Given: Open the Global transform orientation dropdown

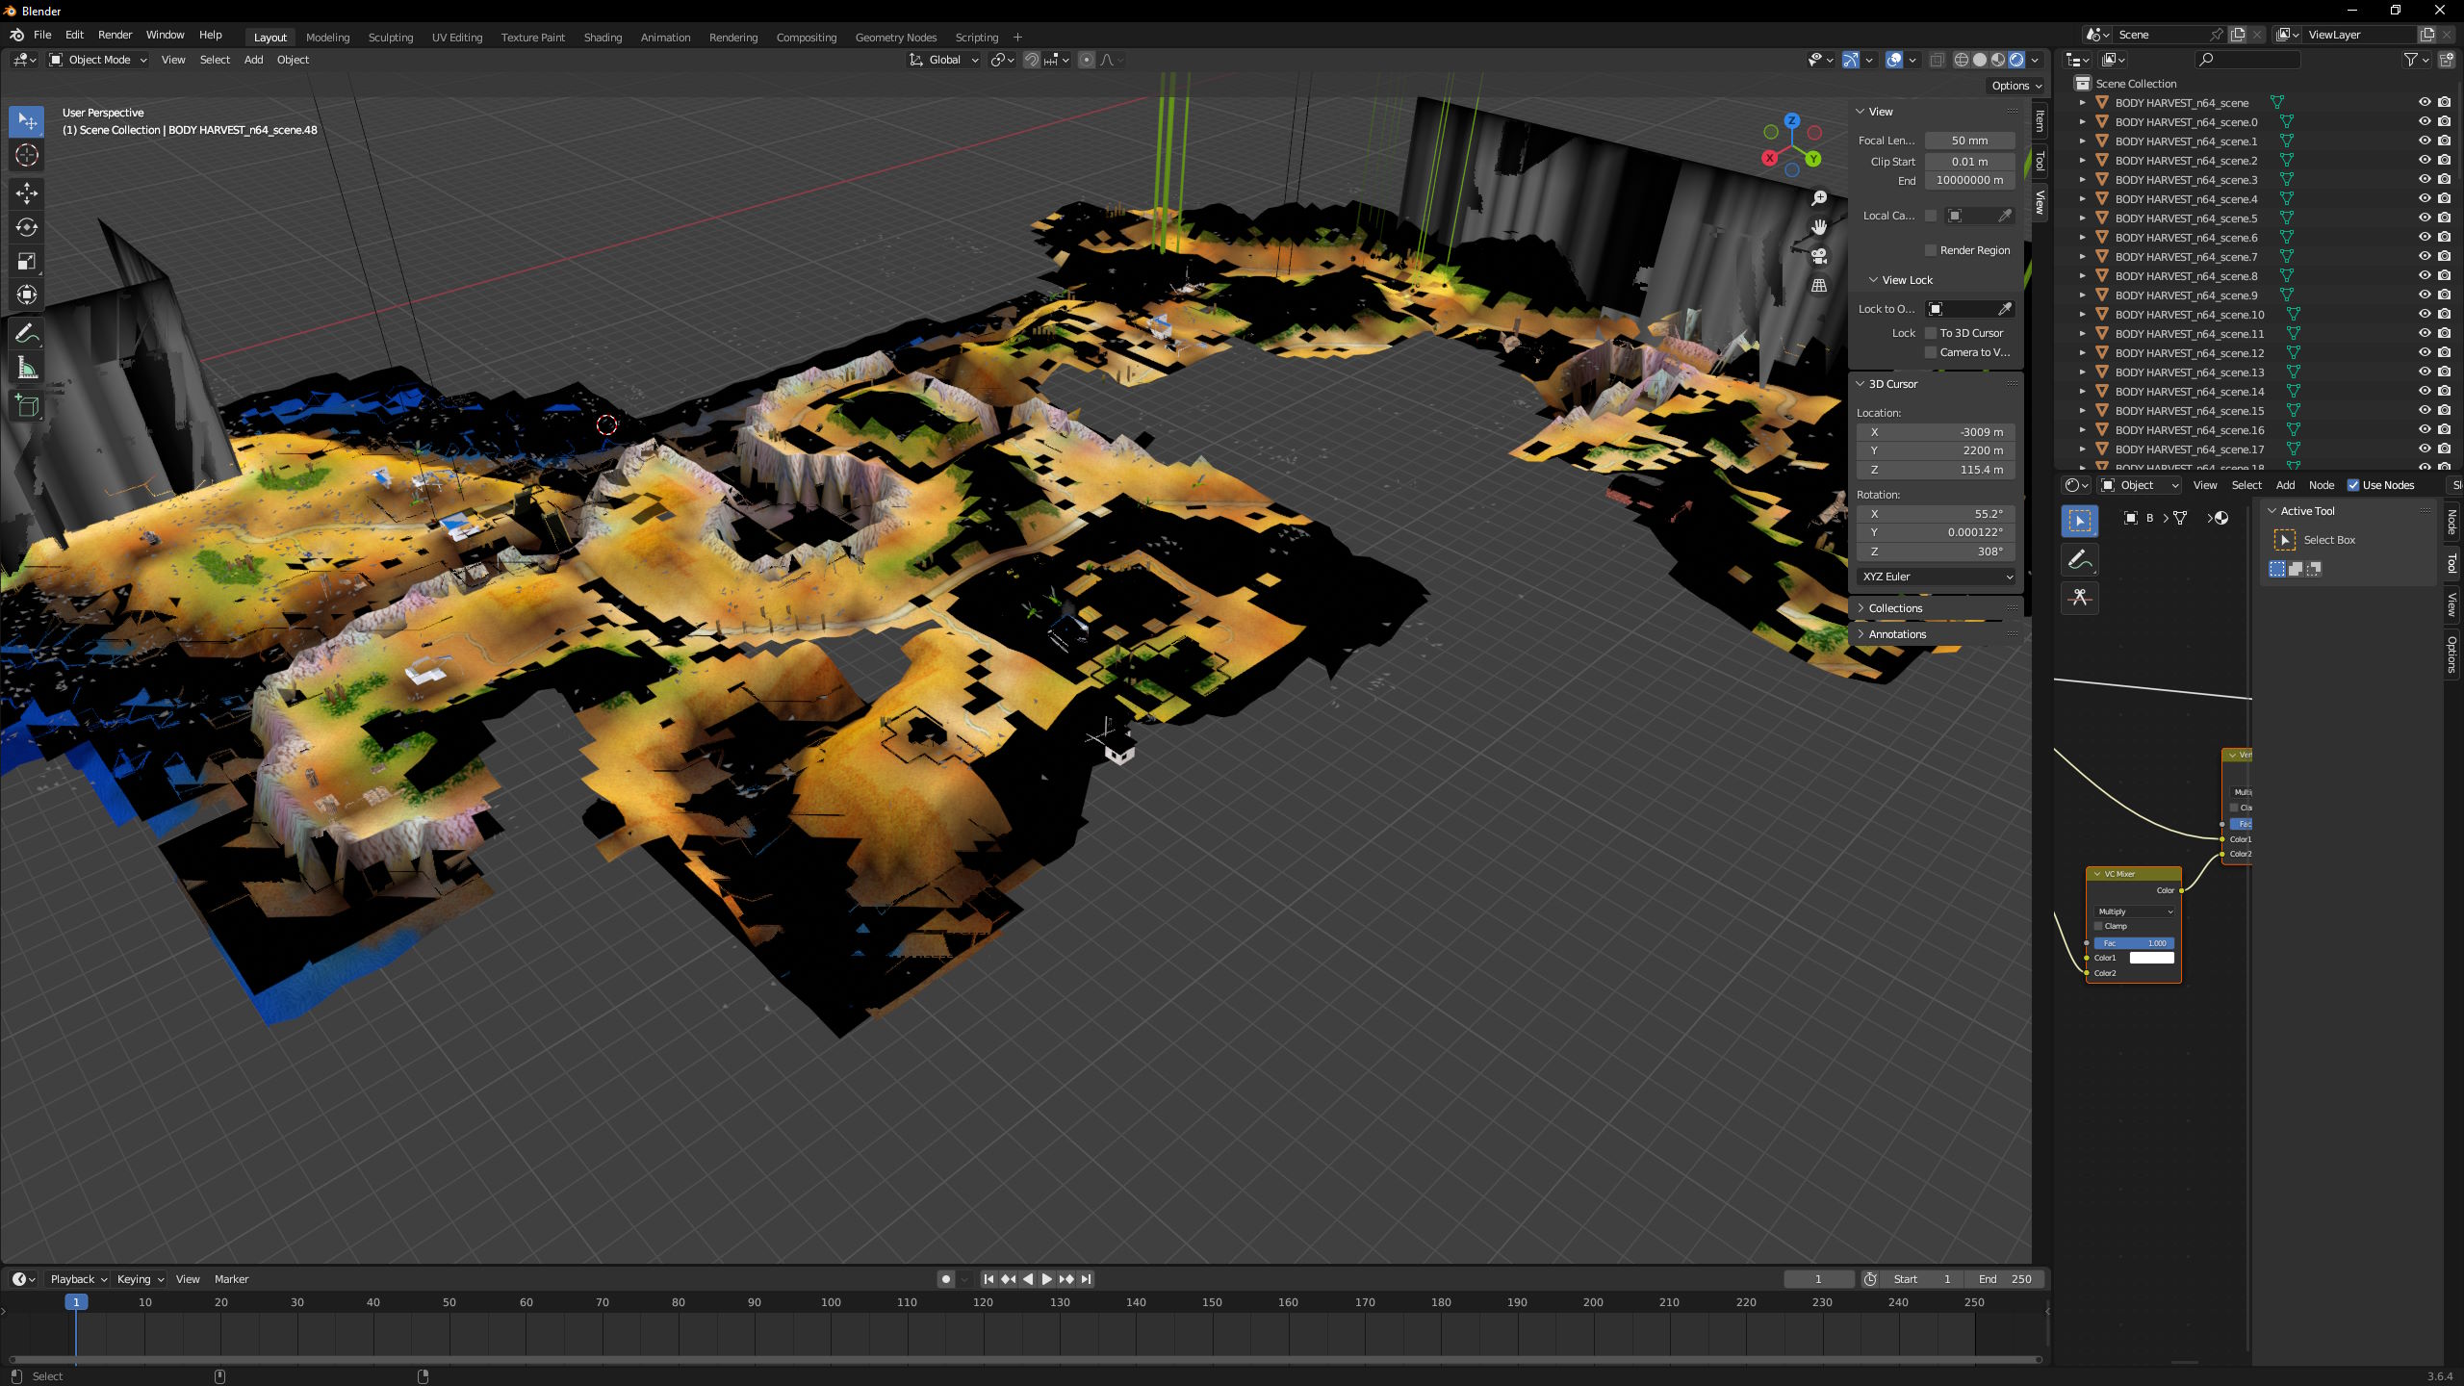Looking at the screenshot, I should click(x=943, y=60).
